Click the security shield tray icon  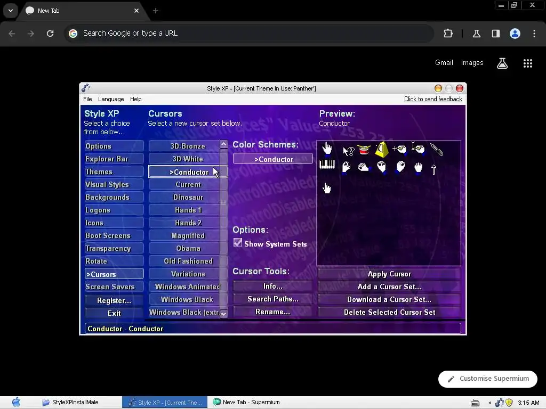509,403
